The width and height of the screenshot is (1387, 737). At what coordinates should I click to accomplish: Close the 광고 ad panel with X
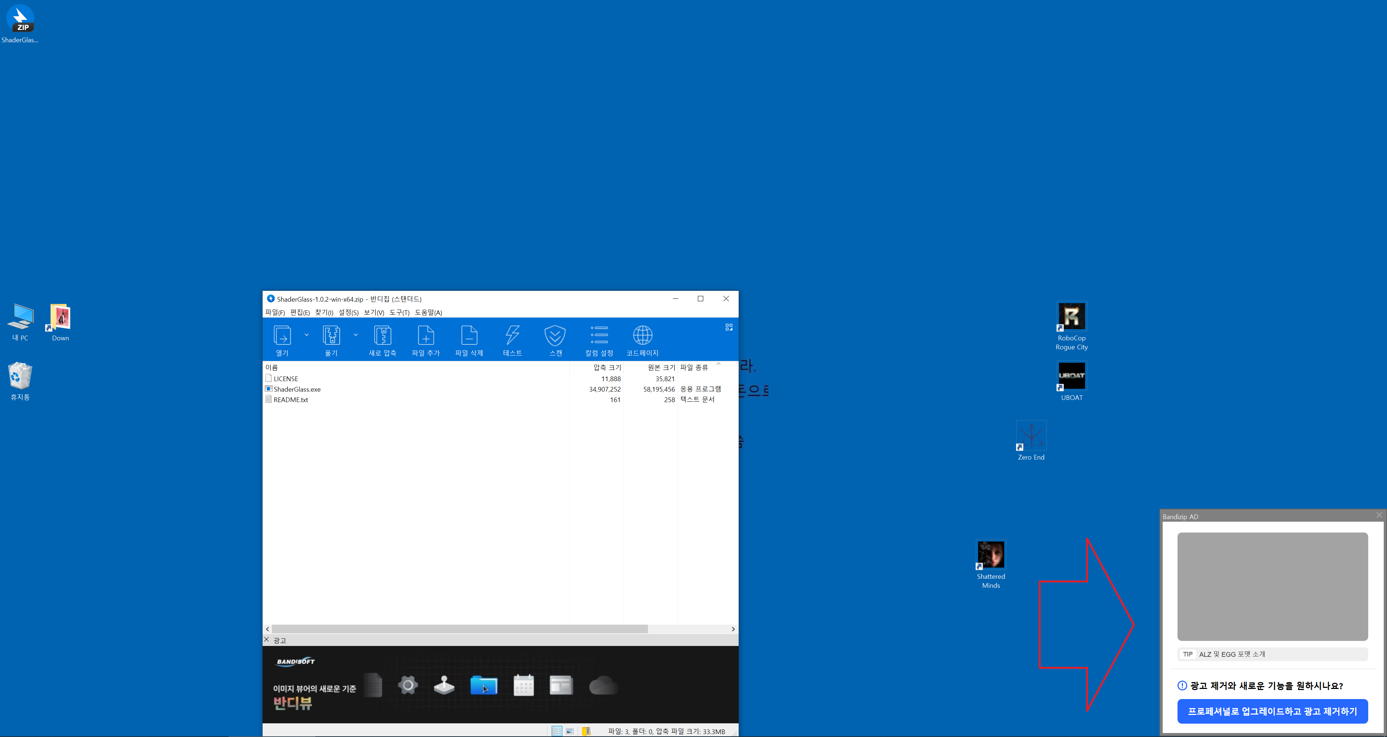(x=267, y=639)
